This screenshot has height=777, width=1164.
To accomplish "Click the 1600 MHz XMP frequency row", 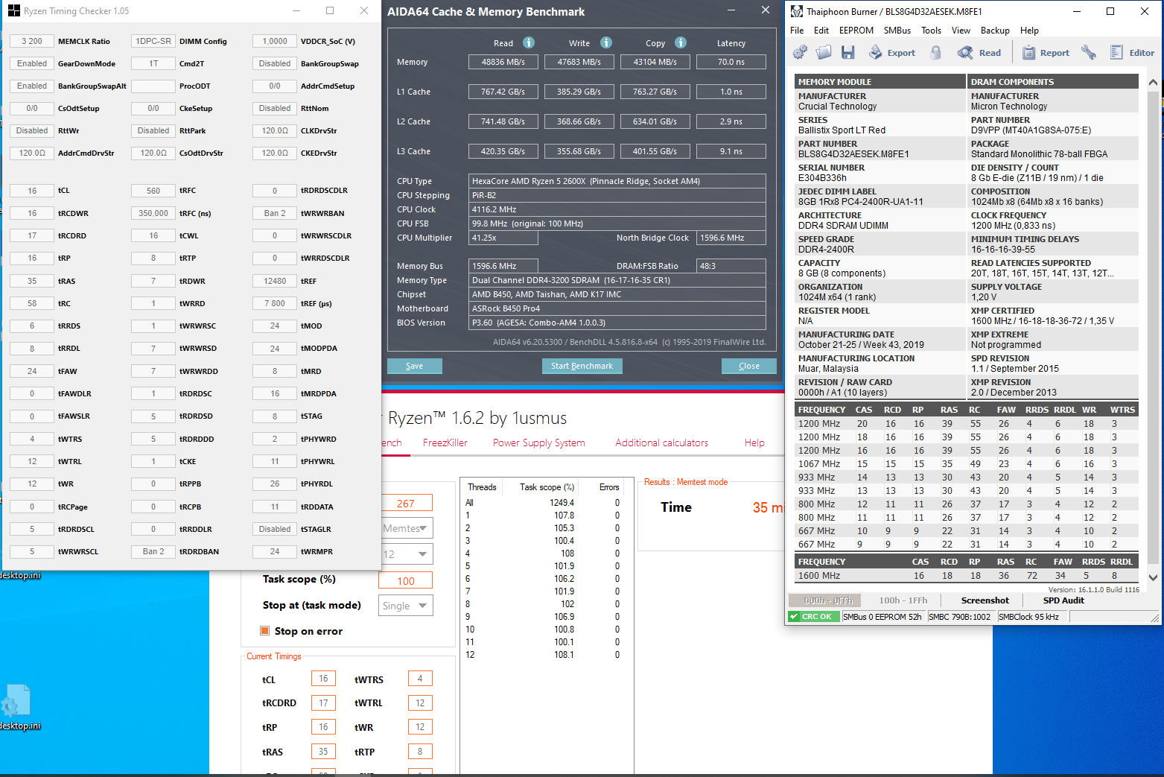I will click(x=968, y=576).
